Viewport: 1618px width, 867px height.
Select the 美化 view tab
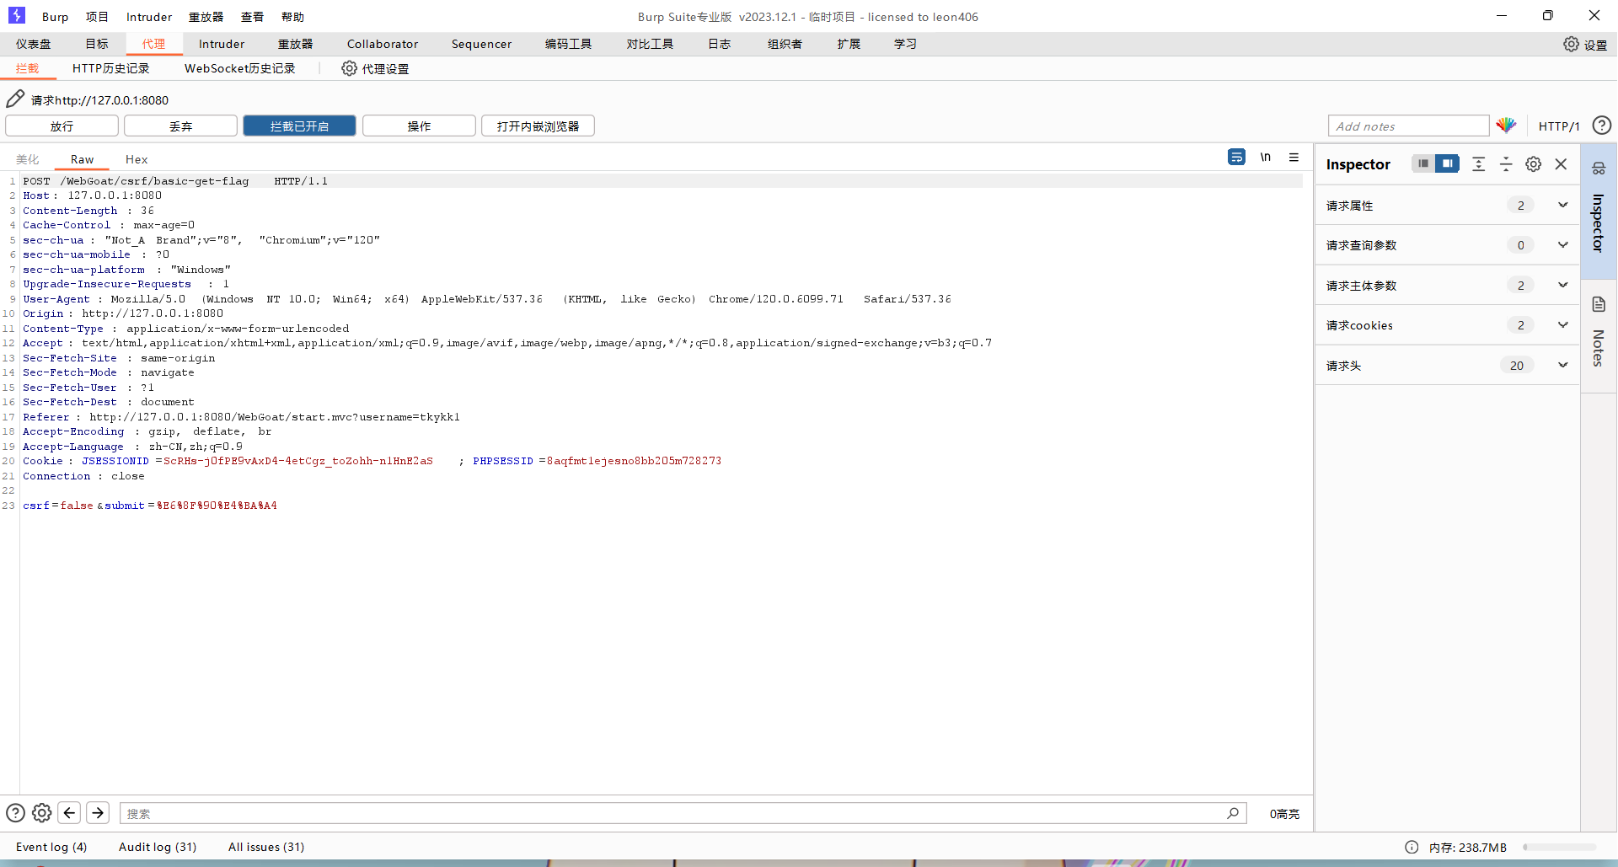[x=28, y=159]
